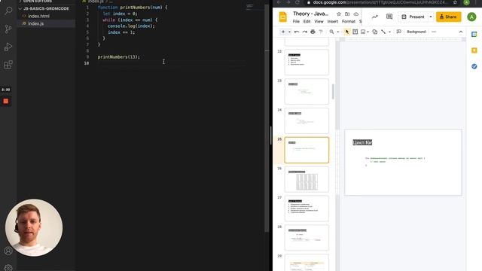Select slide 26 thumbnail with table
Screen dimensions: 482x271
pyautogui.click(x=307, y=179)
